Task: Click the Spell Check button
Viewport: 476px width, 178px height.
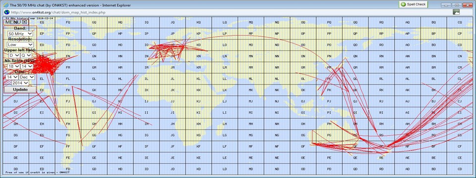Action: [x=414, y=4]
